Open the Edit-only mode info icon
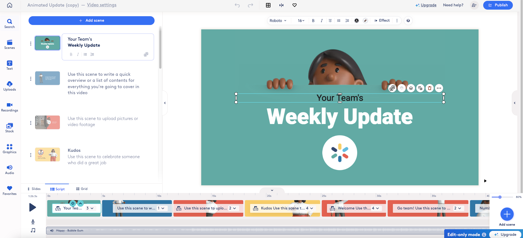The width and height of the screenshot is (523, 238). coord(484,234)
